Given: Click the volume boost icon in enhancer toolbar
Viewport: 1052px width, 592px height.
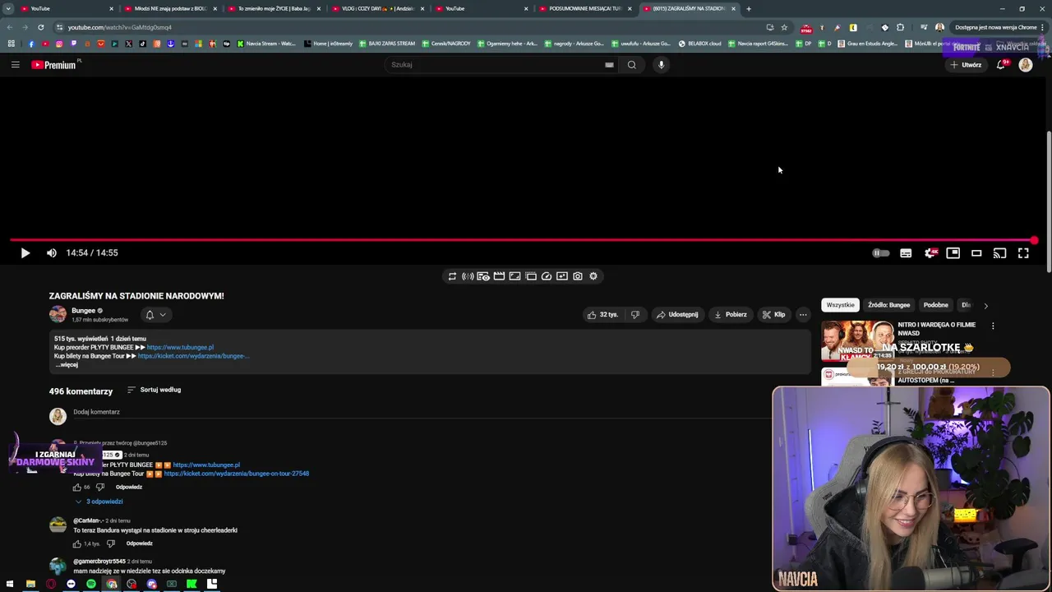Looking at the screenshot, I should pyautogui.click(x=468, y=276).
